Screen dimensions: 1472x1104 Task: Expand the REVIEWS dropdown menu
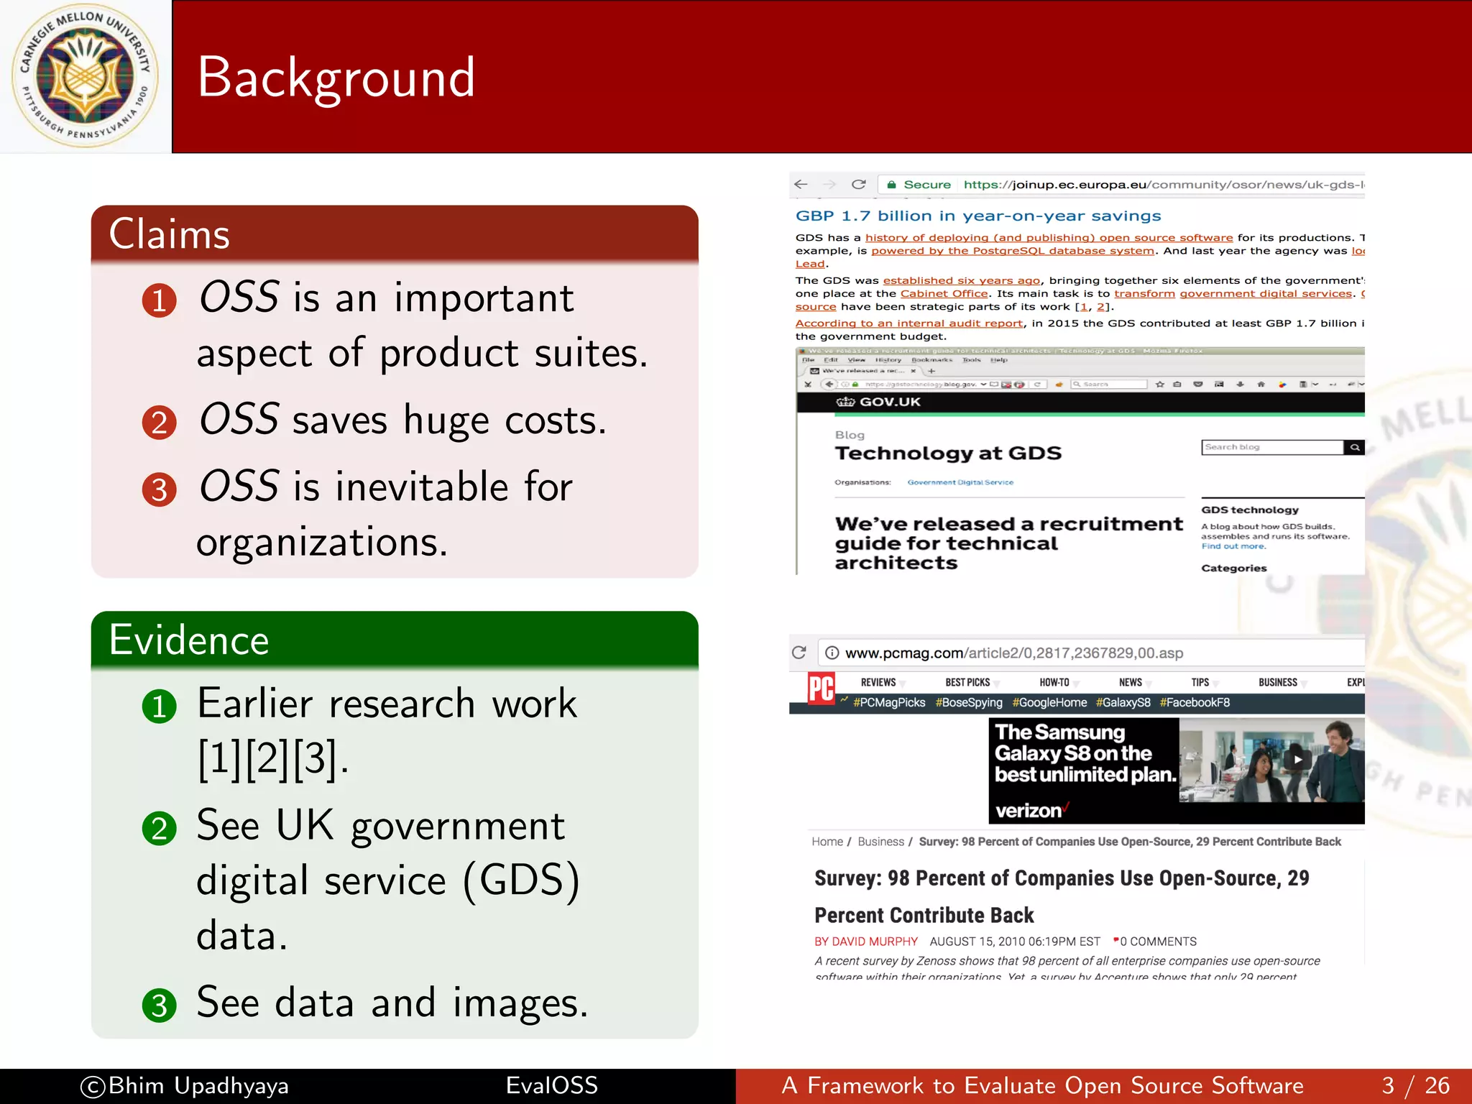[883, 683]
